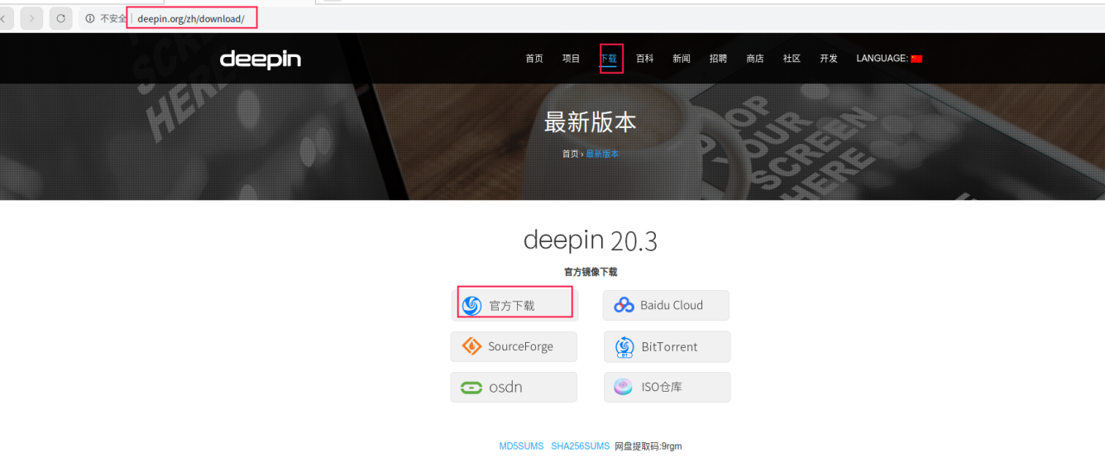Open the 百科 nav menu item

[x=645, y=59]
